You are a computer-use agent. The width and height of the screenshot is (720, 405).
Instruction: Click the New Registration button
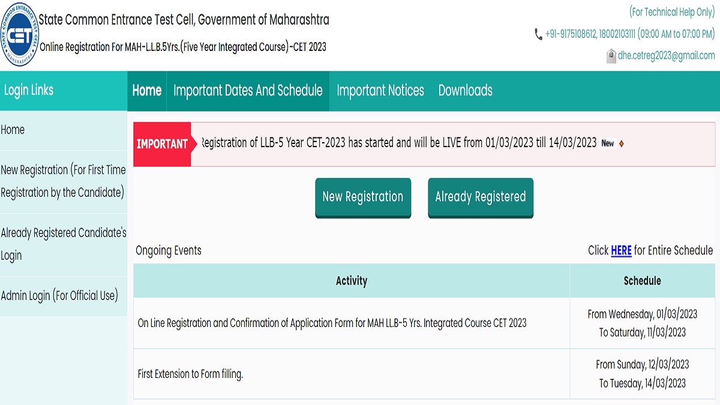(x=362, y=197)
